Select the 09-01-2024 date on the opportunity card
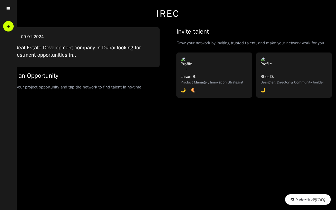This screenshot has width=336, height=210. pyautogui.click(x=32, y=37)
